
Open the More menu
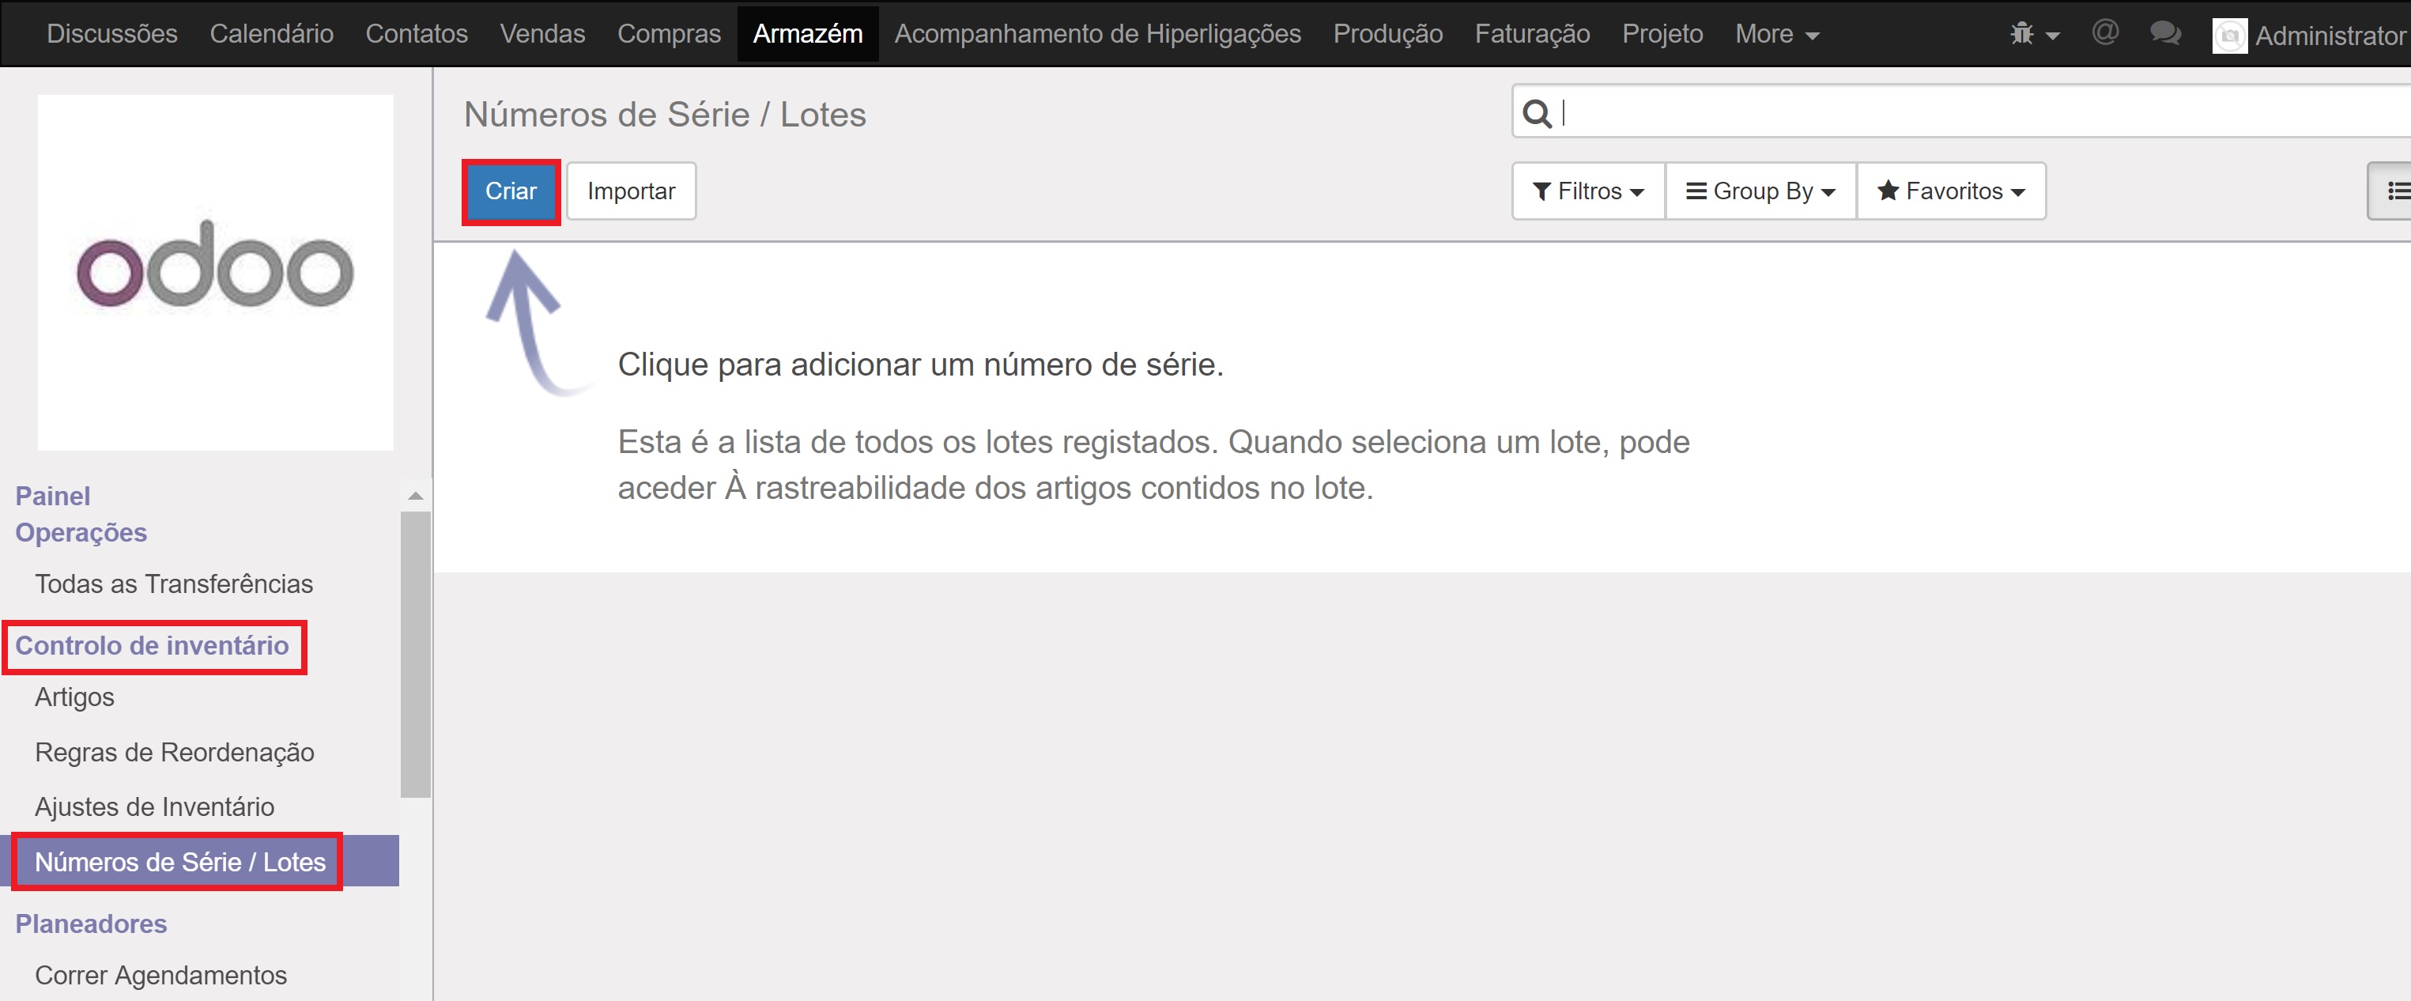(x=1775, y=34)
